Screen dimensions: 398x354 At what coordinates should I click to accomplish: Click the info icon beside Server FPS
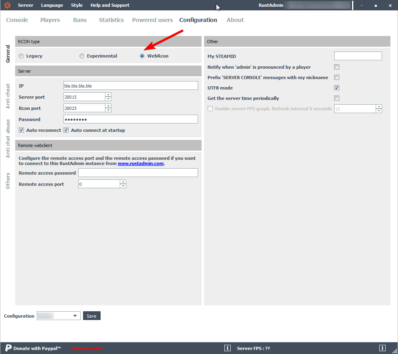click(x=228, y=348)
